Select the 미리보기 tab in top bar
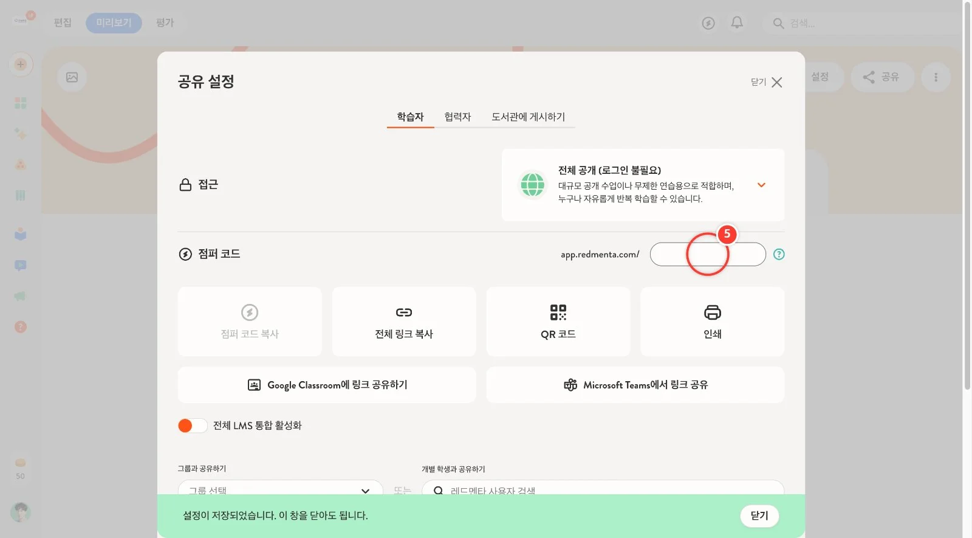 (x=114, y=22)
